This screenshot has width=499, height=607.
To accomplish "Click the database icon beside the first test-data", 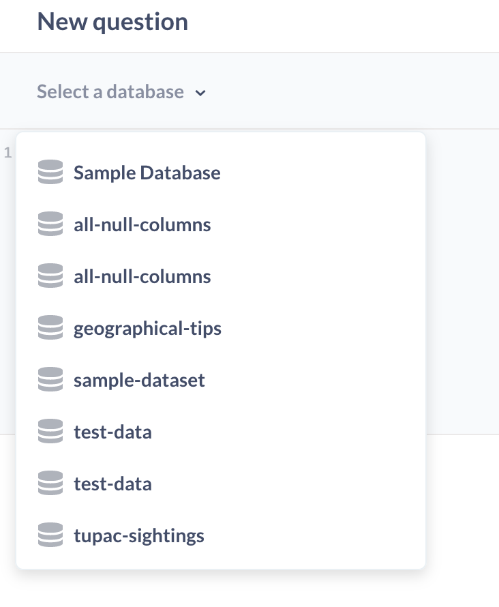I will click(x=50, y=431).
